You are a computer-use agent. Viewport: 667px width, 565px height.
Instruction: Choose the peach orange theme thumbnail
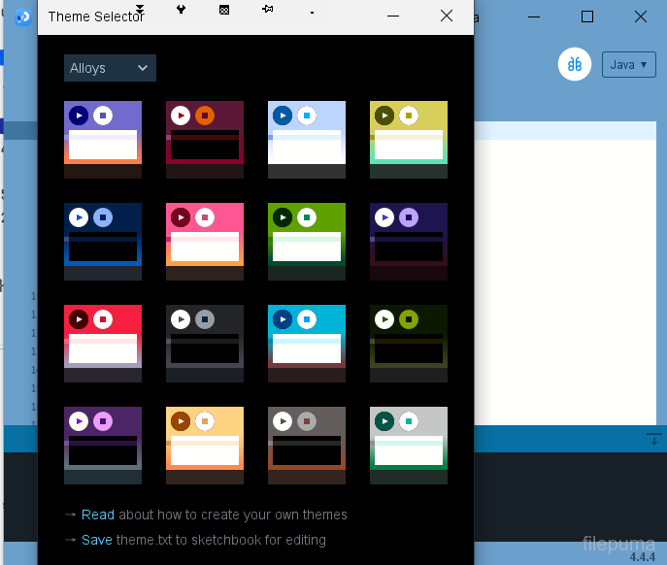(205, 446)
